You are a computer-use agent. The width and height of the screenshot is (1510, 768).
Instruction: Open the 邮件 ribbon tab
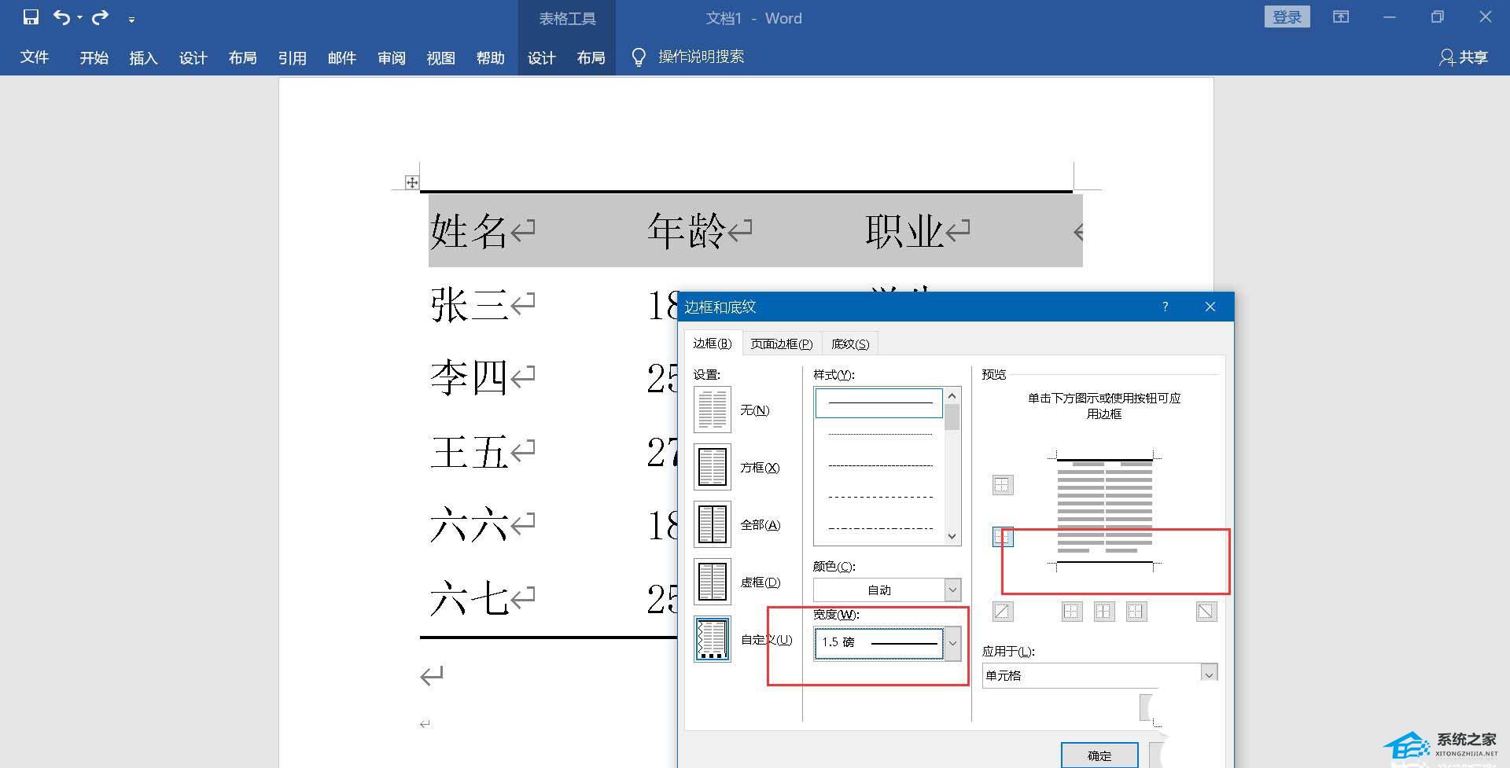tap(341, 57)
